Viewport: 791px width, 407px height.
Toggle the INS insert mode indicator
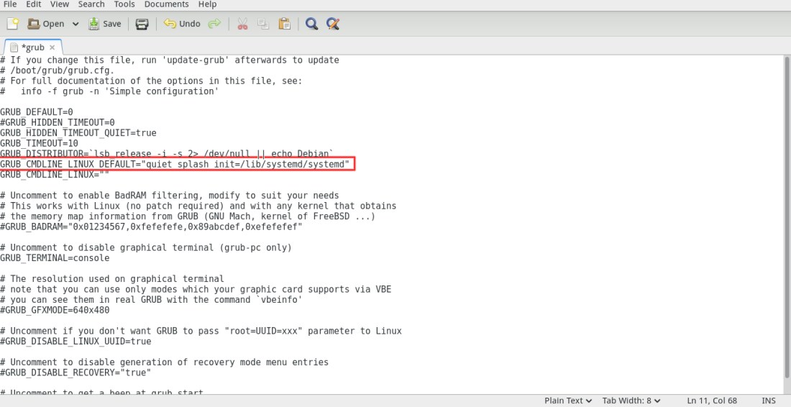click(768, 401)
